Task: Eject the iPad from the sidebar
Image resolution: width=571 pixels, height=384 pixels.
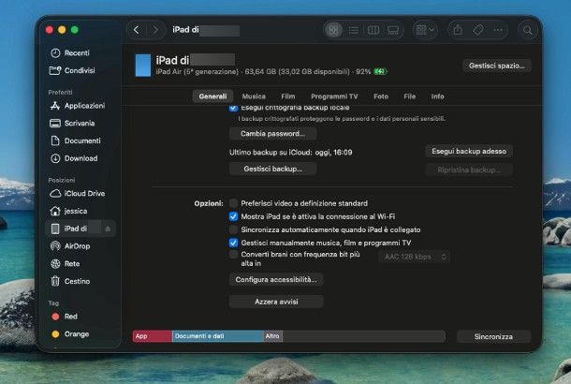Action: coord(107,229)
